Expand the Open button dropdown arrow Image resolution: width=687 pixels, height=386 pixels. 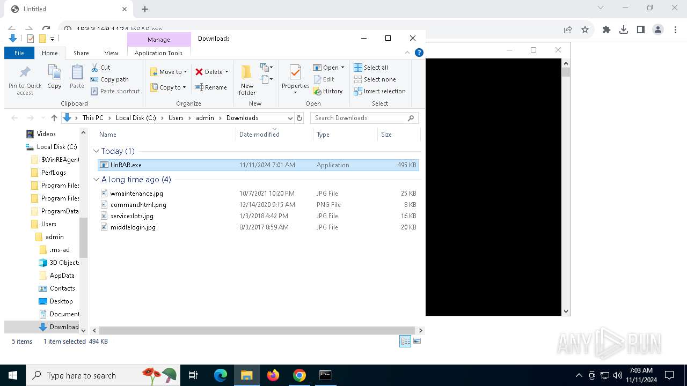342,68
